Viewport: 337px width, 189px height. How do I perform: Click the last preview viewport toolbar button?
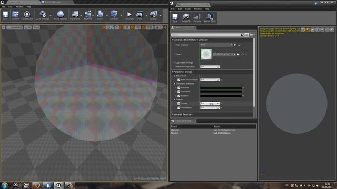point(332,30)
